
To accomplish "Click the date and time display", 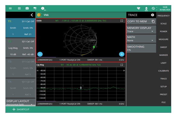I will [x=165, y=8].
